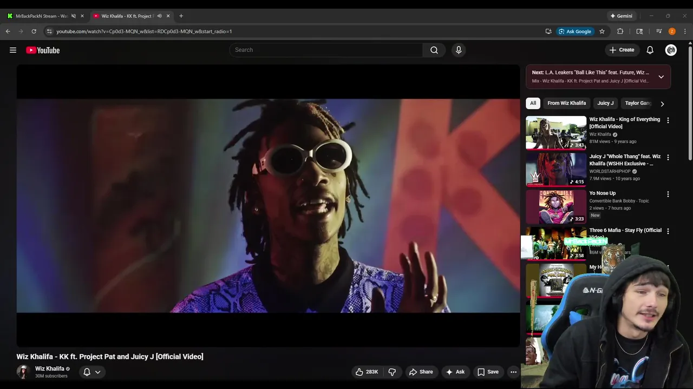Click inside the YouTube search box
The height and width of the screenshot is (389, 693).
pyautogui.click(x=326, y=50)
